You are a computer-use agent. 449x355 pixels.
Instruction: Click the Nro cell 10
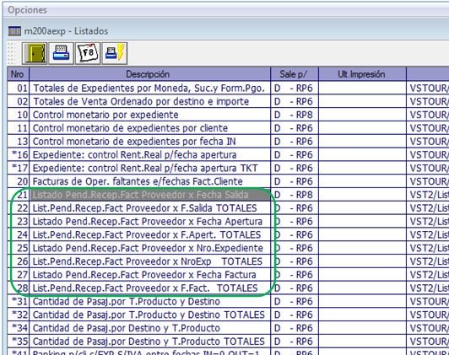(x=18, y=115)
